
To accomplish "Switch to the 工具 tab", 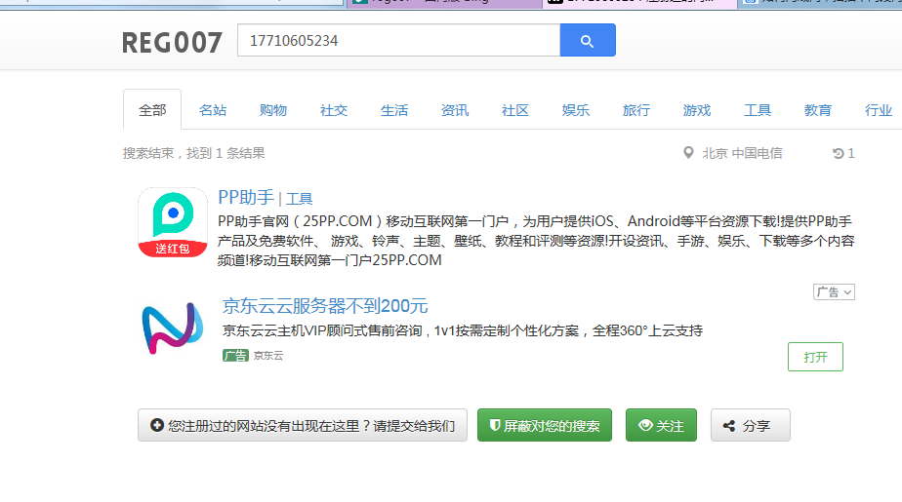I will [758, 110].
